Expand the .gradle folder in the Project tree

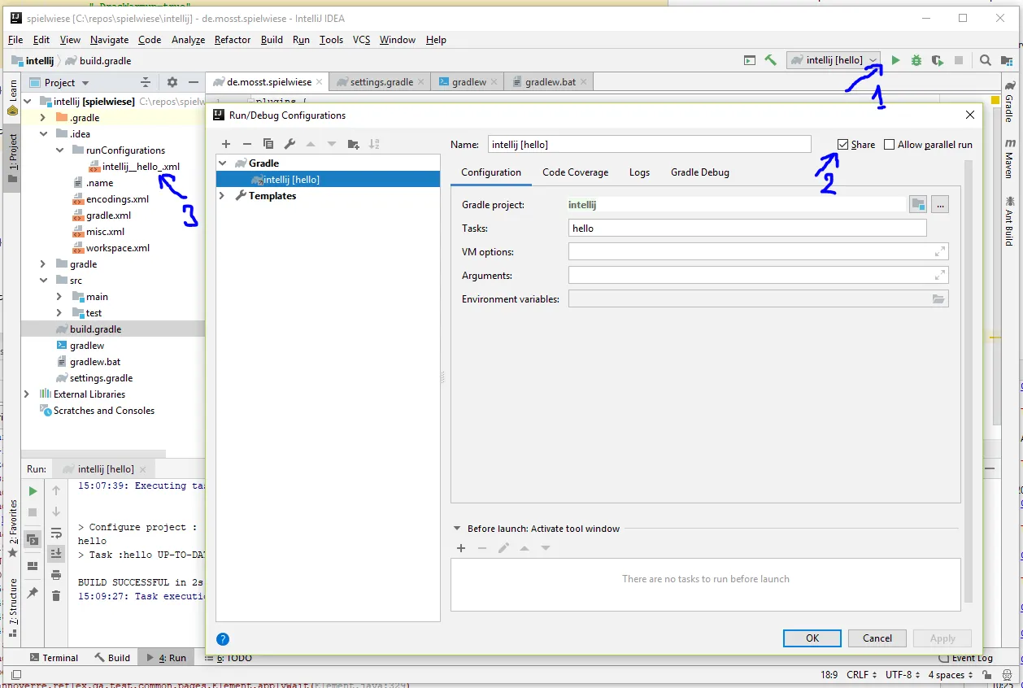point(43,118)
